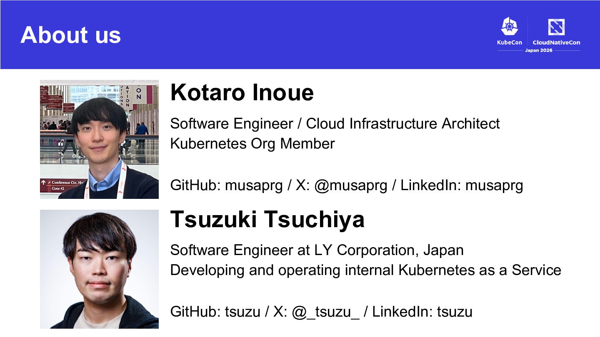600x337 pixels.
Task: Click the GitHub: tsuzu handle
Action: pyautogui.click(x=215, y=312)
